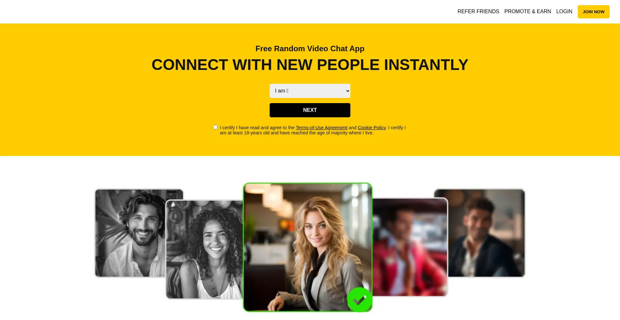
Task: Click the yellow JOIN NOW button
Action: 593,12
